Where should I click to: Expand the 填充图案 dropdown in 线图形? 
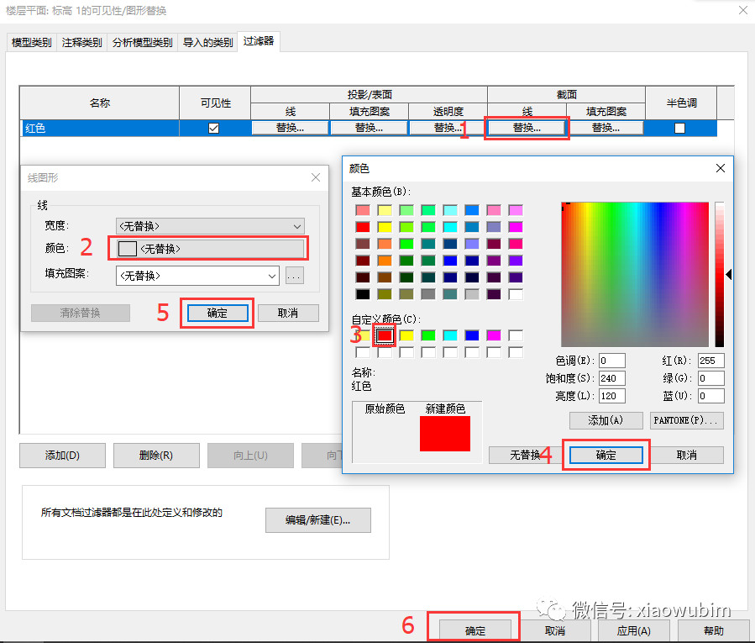tap(197, 276)
